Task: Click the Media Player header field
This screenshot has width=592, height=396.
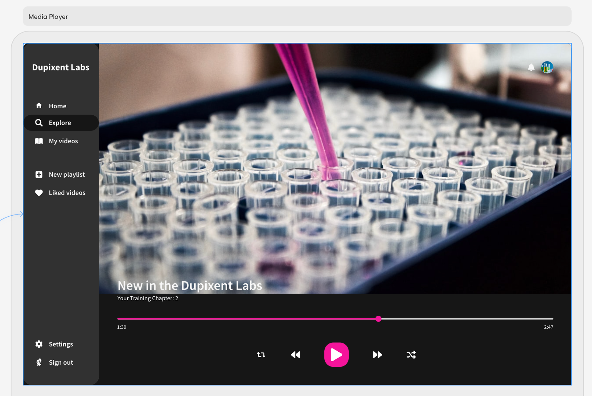Action: click(297, 16)
